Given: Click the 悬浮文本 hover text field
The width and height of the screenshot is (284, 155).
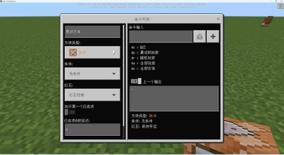Looking at the screenshot, I should click(x=92, y=32).
